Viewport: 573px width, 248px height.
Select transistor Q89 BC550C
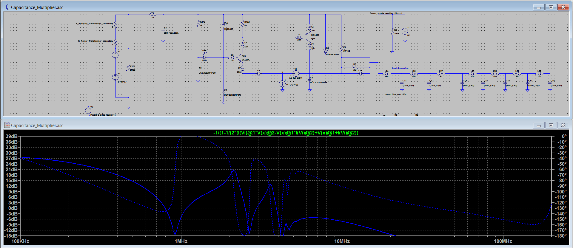click(x=240, y=58)
